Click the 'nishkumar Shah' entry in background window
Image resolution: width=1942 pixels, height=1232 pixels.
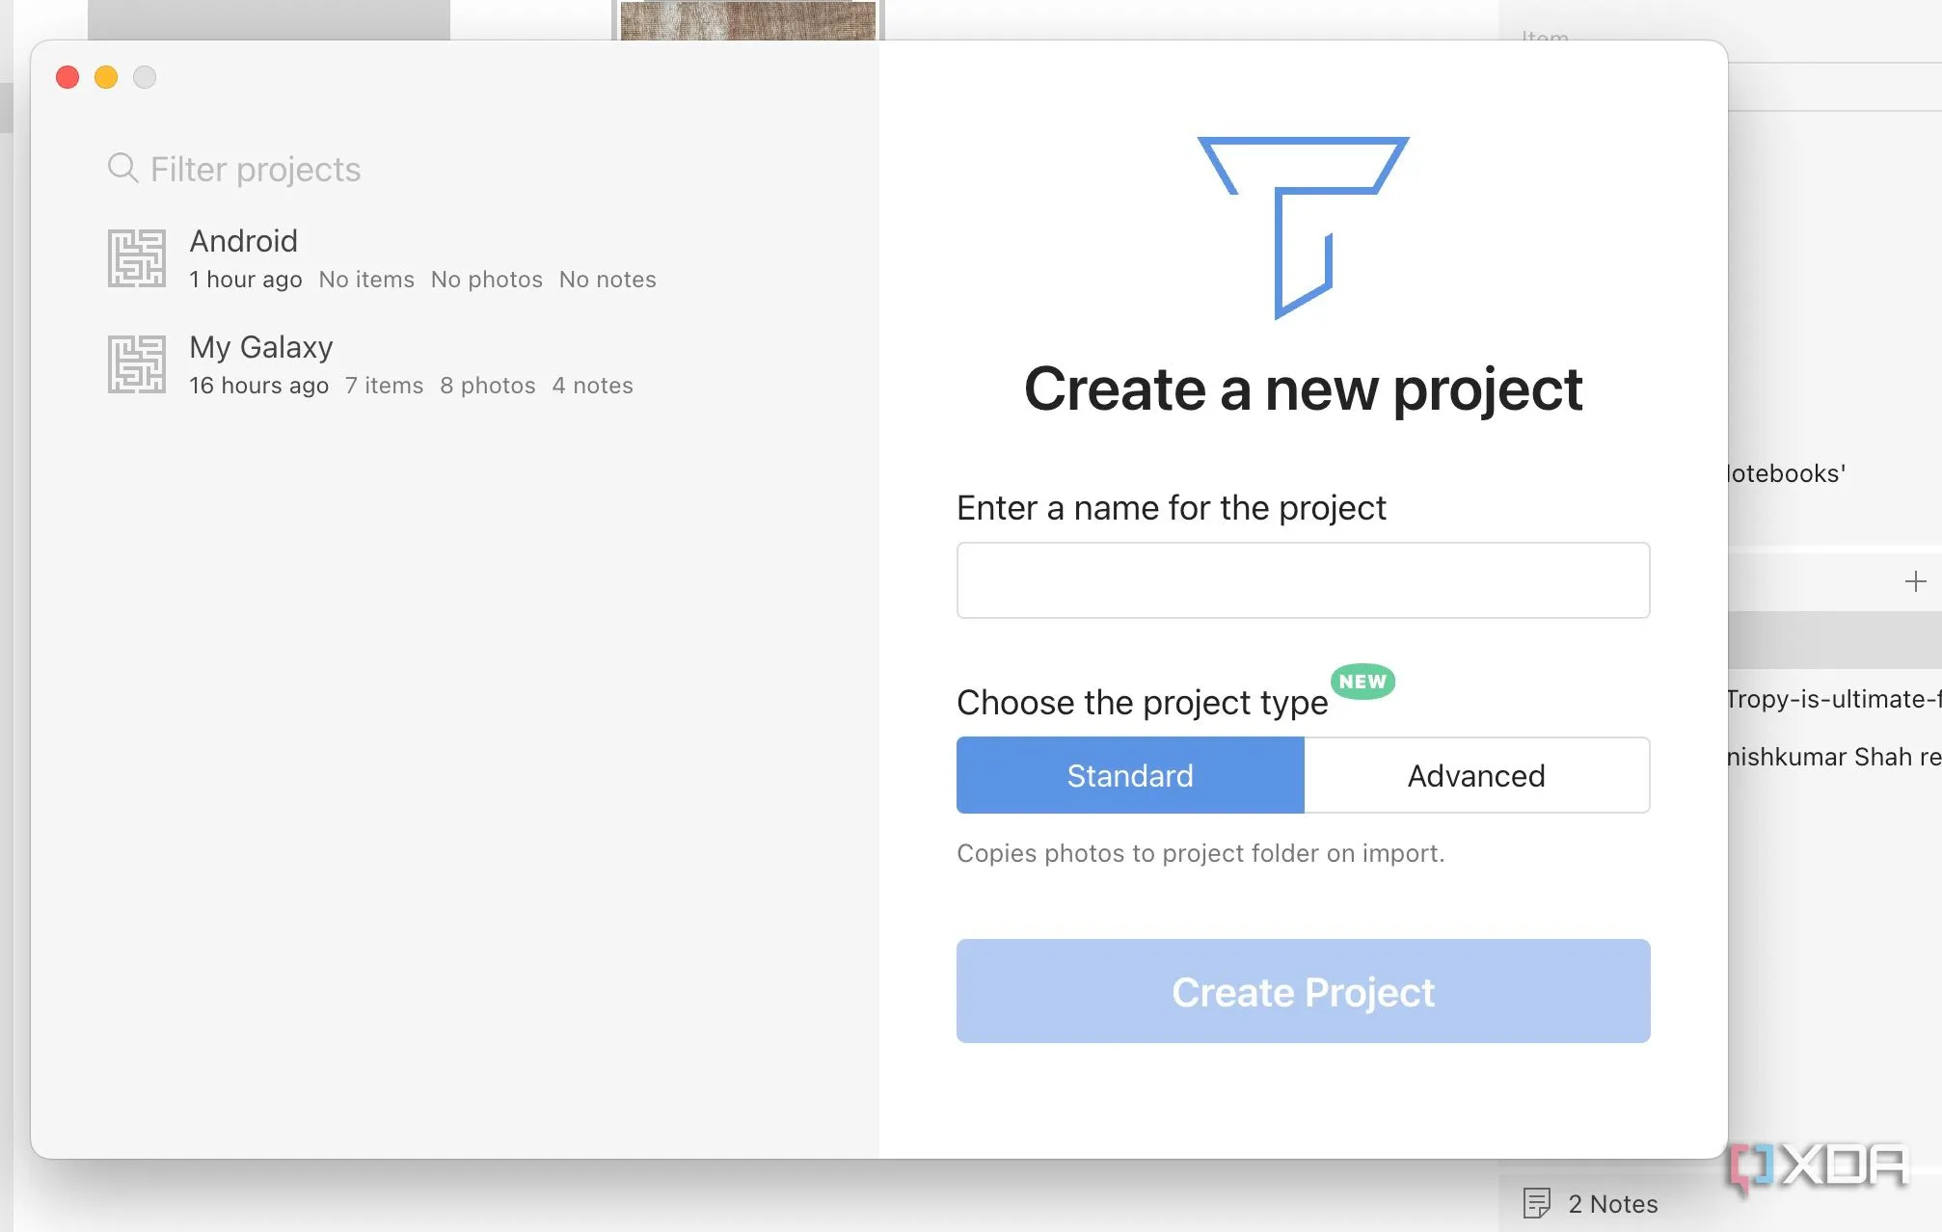(1834, 757)
